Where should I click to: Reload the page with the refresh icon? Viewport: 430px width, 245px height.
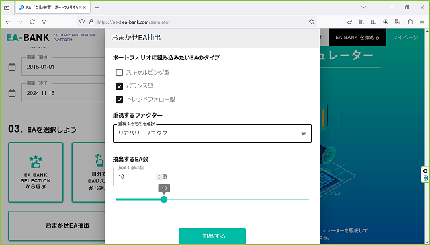(x=32, y=22)
